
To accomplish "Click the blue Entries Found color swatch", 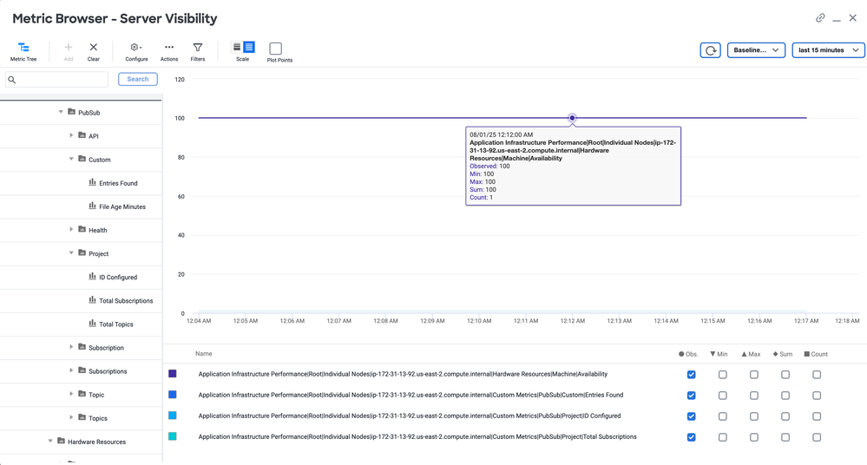I will coord(173,395).
